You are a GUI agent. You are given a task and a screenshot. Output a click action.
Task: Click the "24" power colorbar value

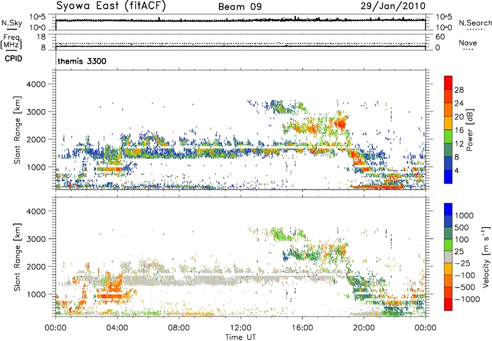coord(459,103)
